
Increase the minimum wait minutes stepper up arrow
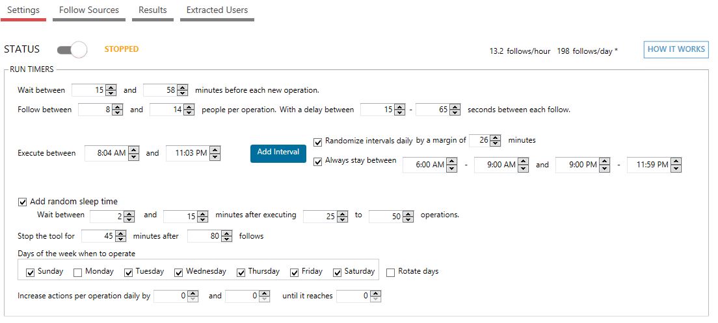[x=111, y=88]
